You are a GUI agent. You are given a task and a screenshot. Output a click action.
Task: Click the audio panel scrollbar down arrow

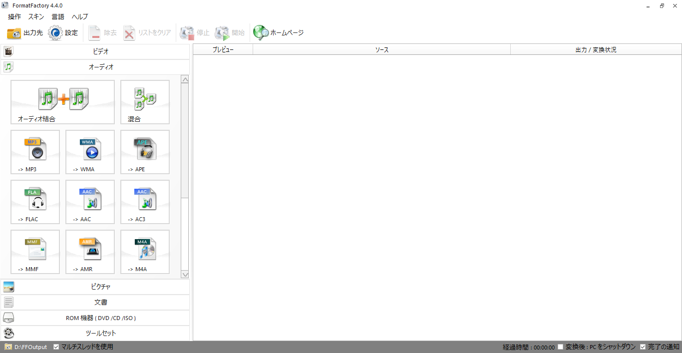[185, 274]
